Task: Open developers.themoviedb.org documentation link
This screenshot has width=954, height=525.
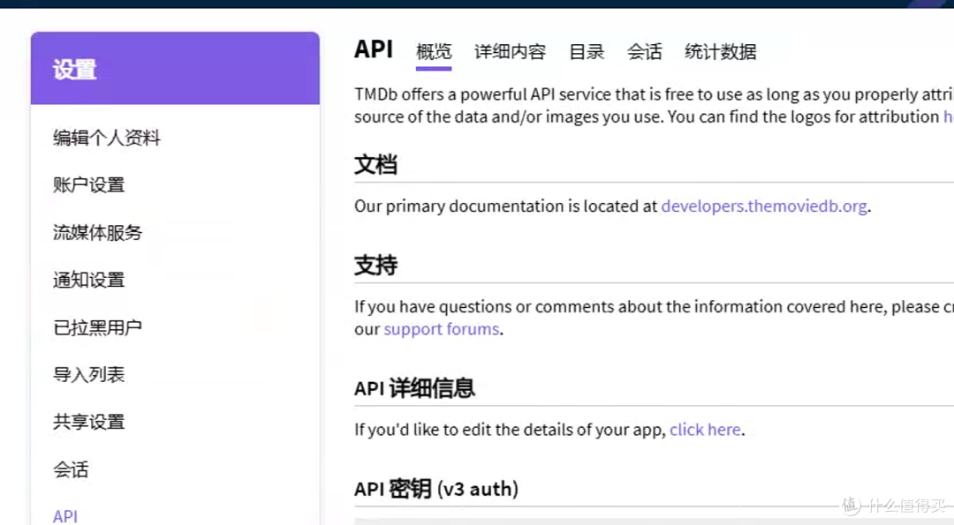Action: coord(764,206)
